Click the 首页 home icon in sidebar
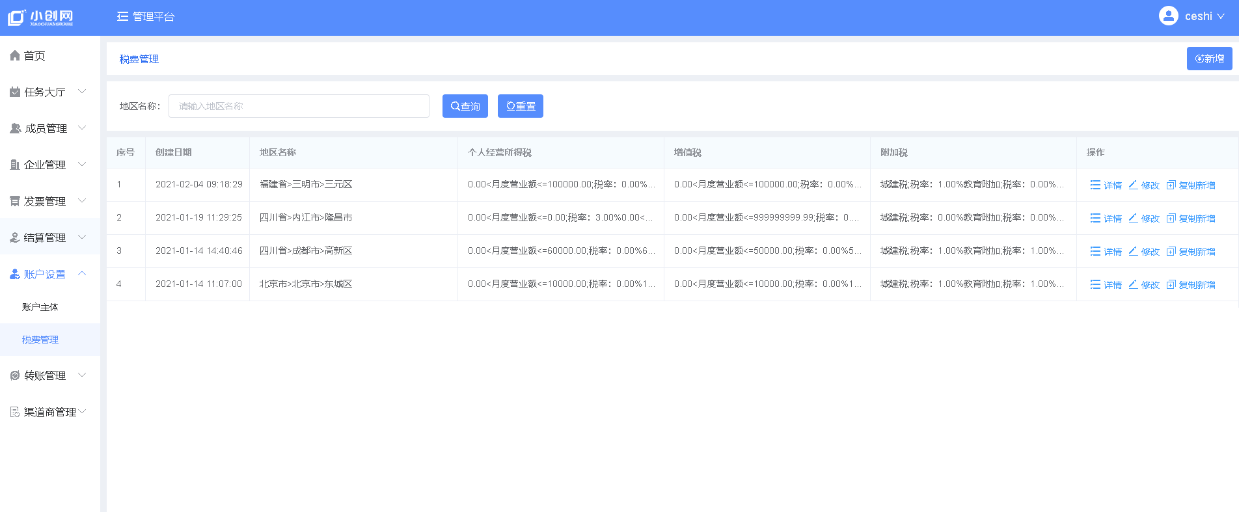 [15, 56]
